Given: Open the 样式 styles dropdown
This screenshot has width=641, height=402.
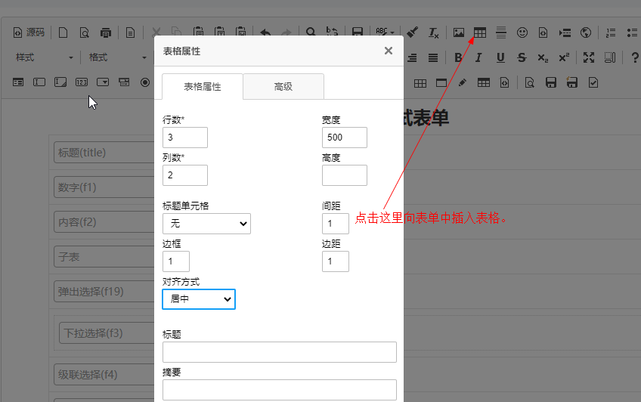Looking at the screenshot, I should pos(44,57).
